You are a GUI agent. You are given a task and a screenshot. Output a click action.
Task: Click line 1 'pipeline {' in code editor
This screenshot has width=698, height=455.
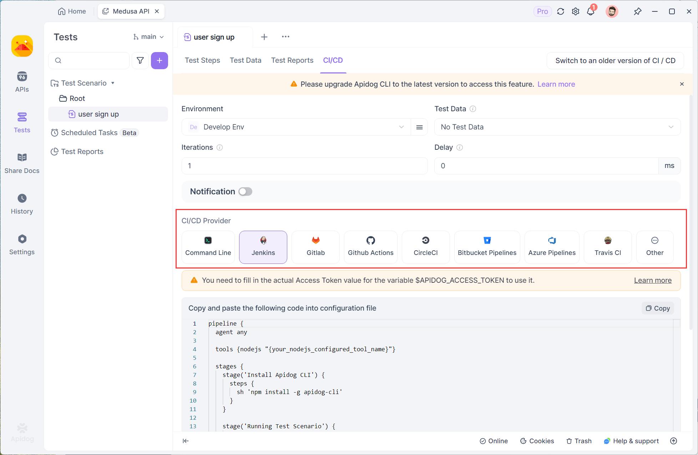coord(226,323)
